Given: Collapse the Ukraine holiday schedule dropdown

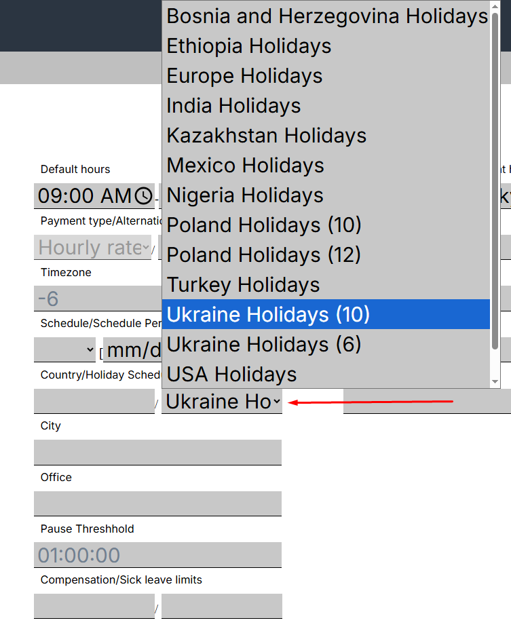Looking at the screenshot, I should tap(222, 402).
